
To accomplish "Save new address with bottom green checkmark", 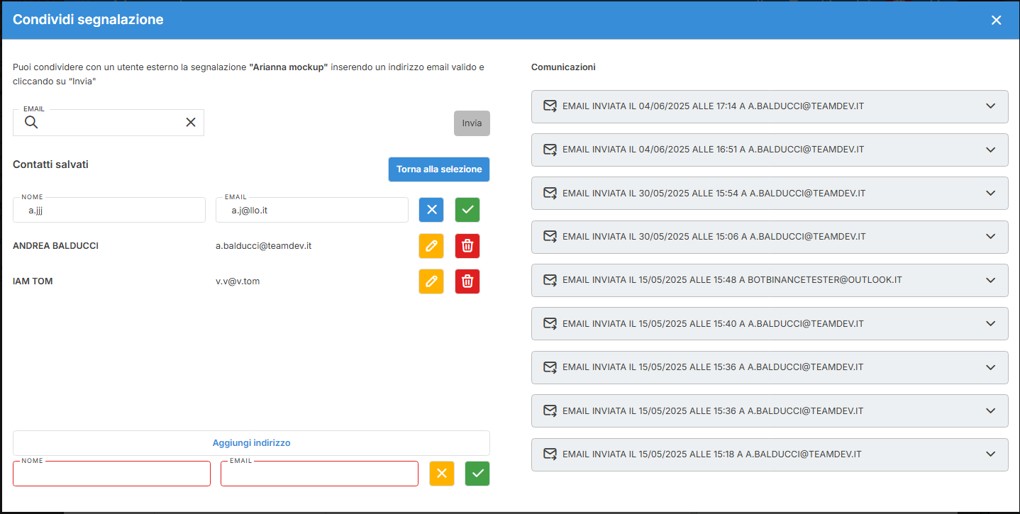I will (x=477, y=474).
